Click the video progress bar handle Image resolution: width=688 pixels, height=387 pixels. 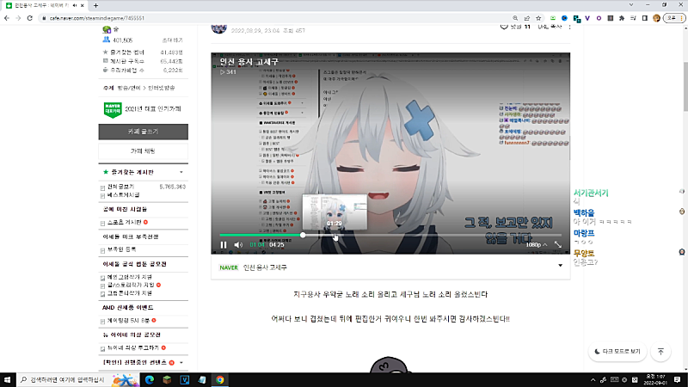point(303,235)
